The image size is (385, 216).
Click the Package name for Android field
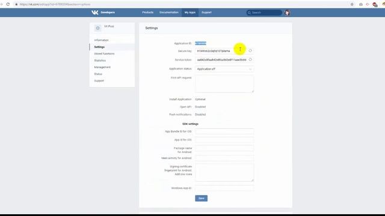click(x=224, y=148)
